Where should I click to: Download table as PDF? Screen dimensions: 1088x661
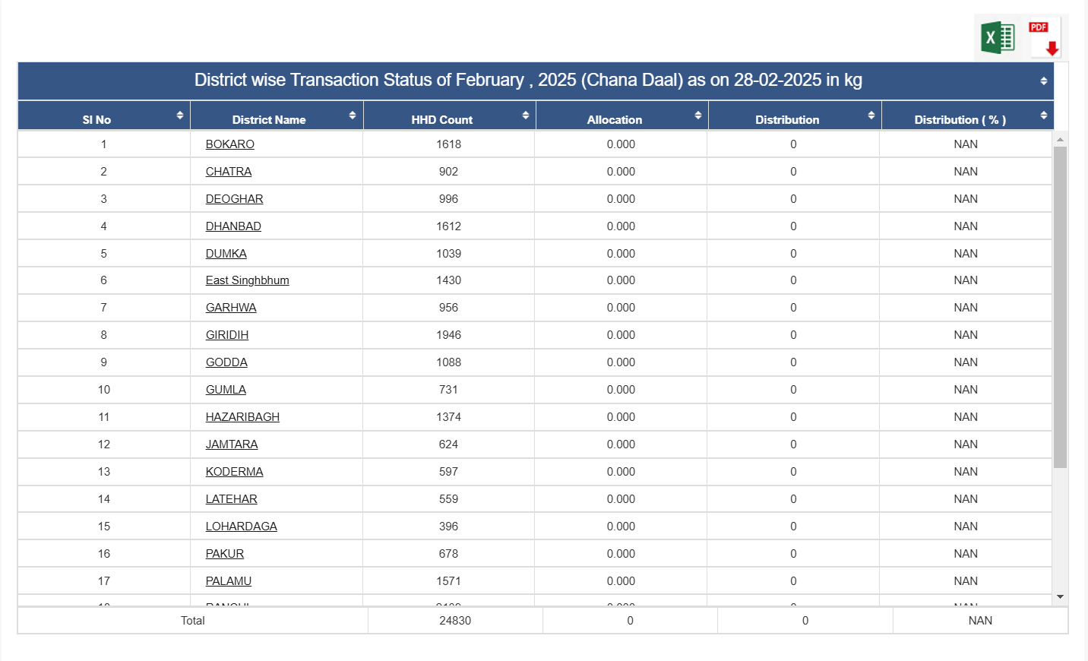coord(1045,37)
